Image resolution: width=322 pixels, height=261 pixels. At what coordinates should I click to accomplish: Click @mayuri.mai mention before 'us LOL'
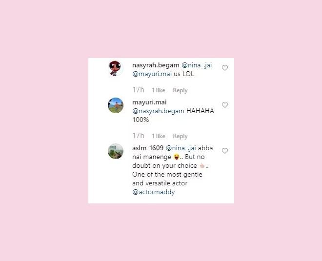tap(152, 74)
